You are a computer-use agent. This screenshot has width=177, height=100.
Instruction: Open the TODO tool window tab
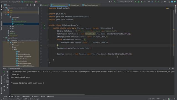[18, 96]
